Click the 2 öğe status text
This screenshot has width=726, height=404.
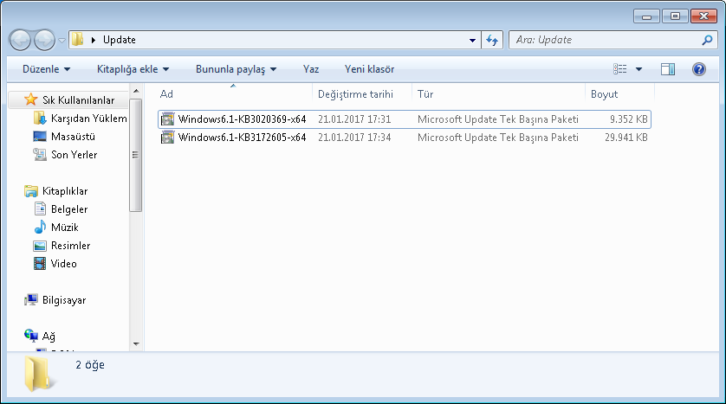click(x=90, y=365)
